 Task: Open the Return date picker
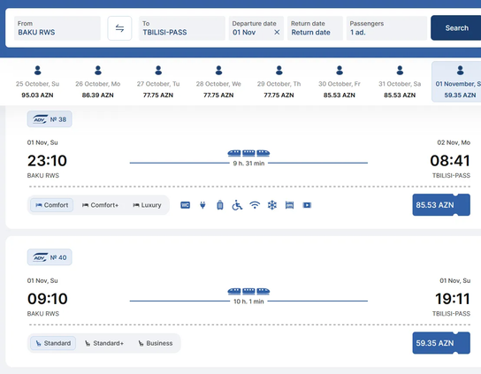pos(315,28)
